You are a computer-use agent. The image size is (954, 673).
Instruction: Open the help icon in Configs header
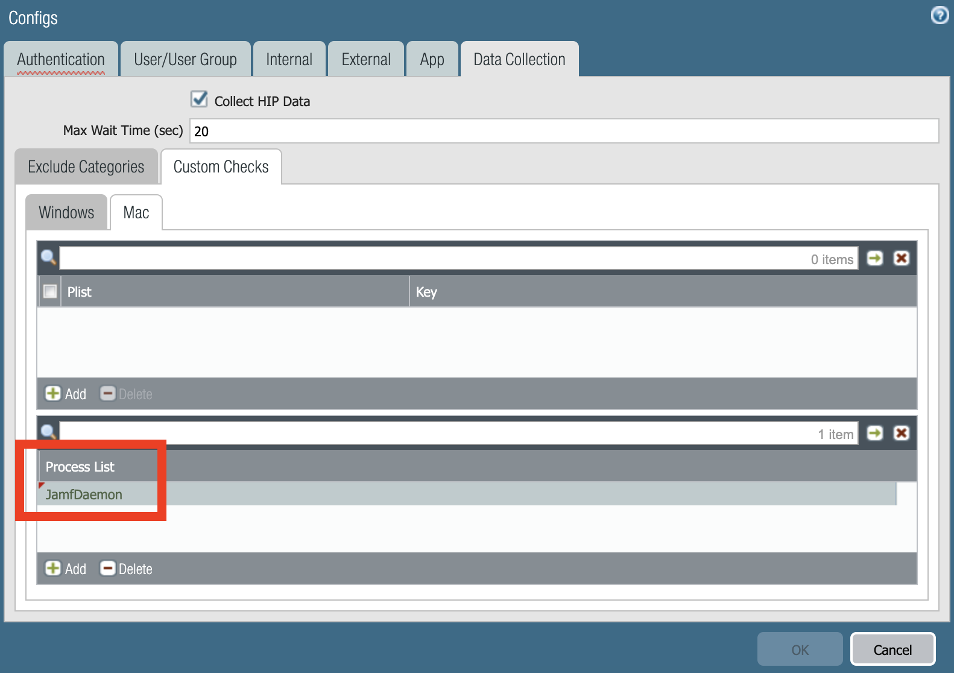(x=940, y=15)
